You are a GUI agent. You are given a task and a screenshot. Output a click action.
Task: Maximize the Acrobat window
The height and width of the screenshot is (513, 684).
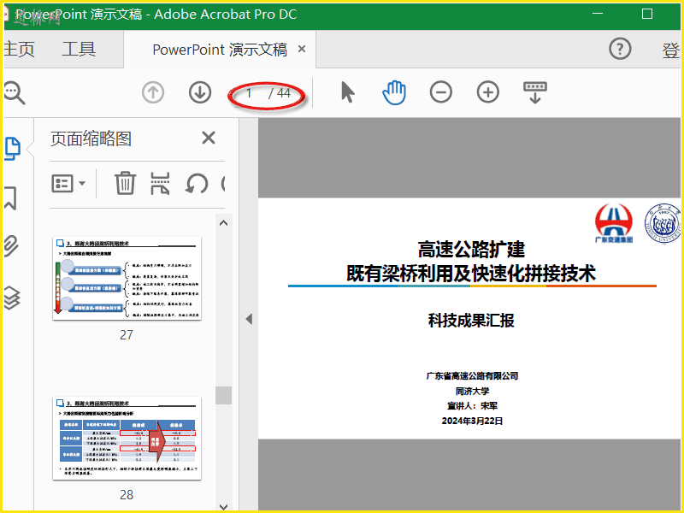click(647, 14)
